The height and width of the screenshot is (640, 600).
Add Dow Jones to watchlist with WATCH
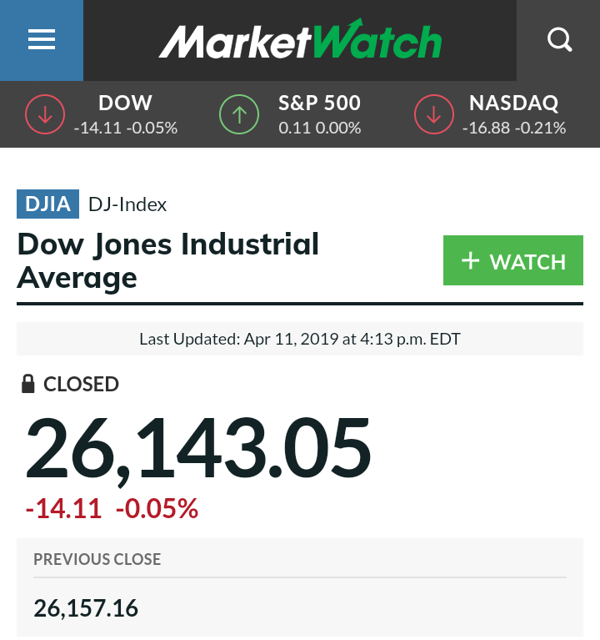tap(513, 261)
